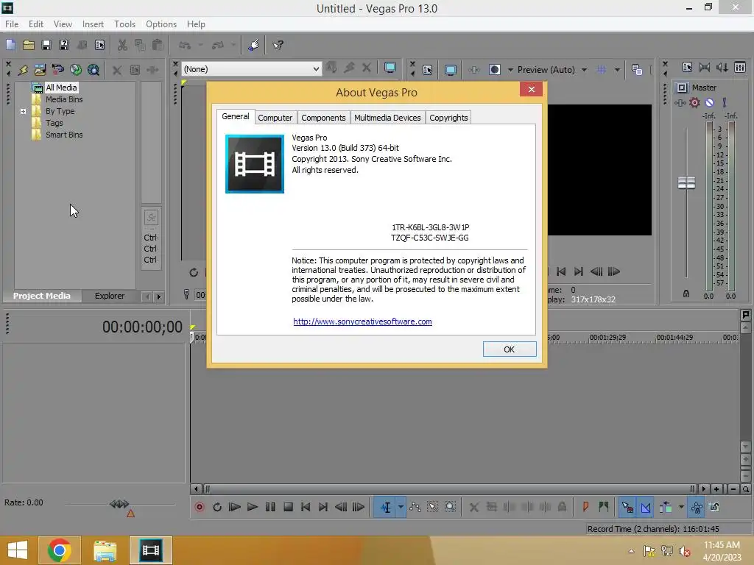This screenshot has width=754, height=565.
Task: Open the Normal Edit Tool dropdown arrow
Action: coord(401,507)
